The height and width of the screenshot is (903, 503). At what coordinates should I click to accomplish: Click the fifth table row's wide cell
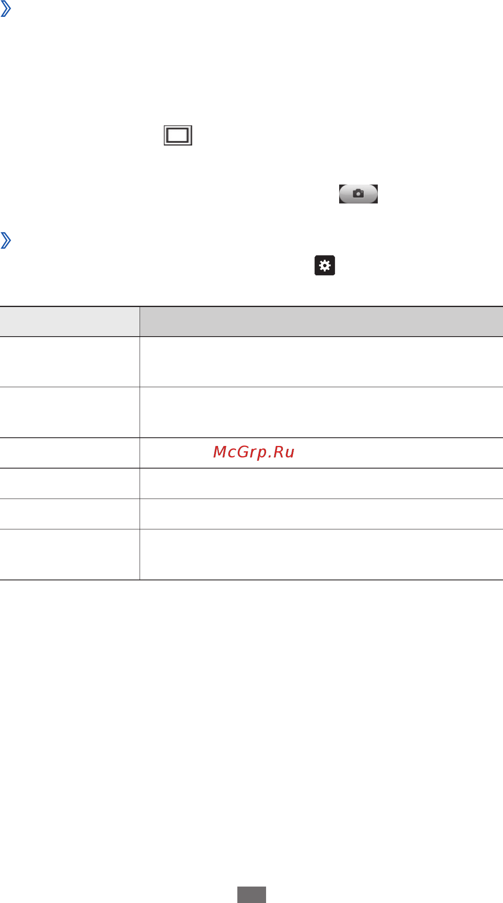321,514
